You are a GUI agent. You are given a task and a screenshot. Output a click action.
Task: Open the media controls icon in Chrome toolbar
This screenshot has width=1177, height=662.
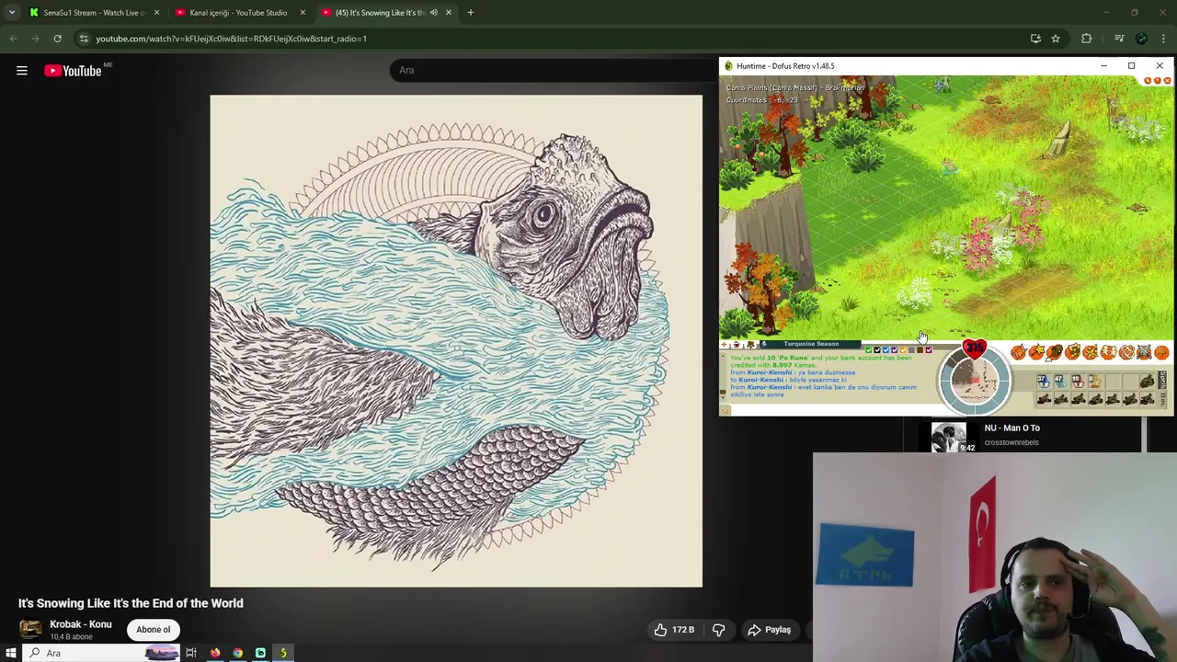pos(1119,39)
